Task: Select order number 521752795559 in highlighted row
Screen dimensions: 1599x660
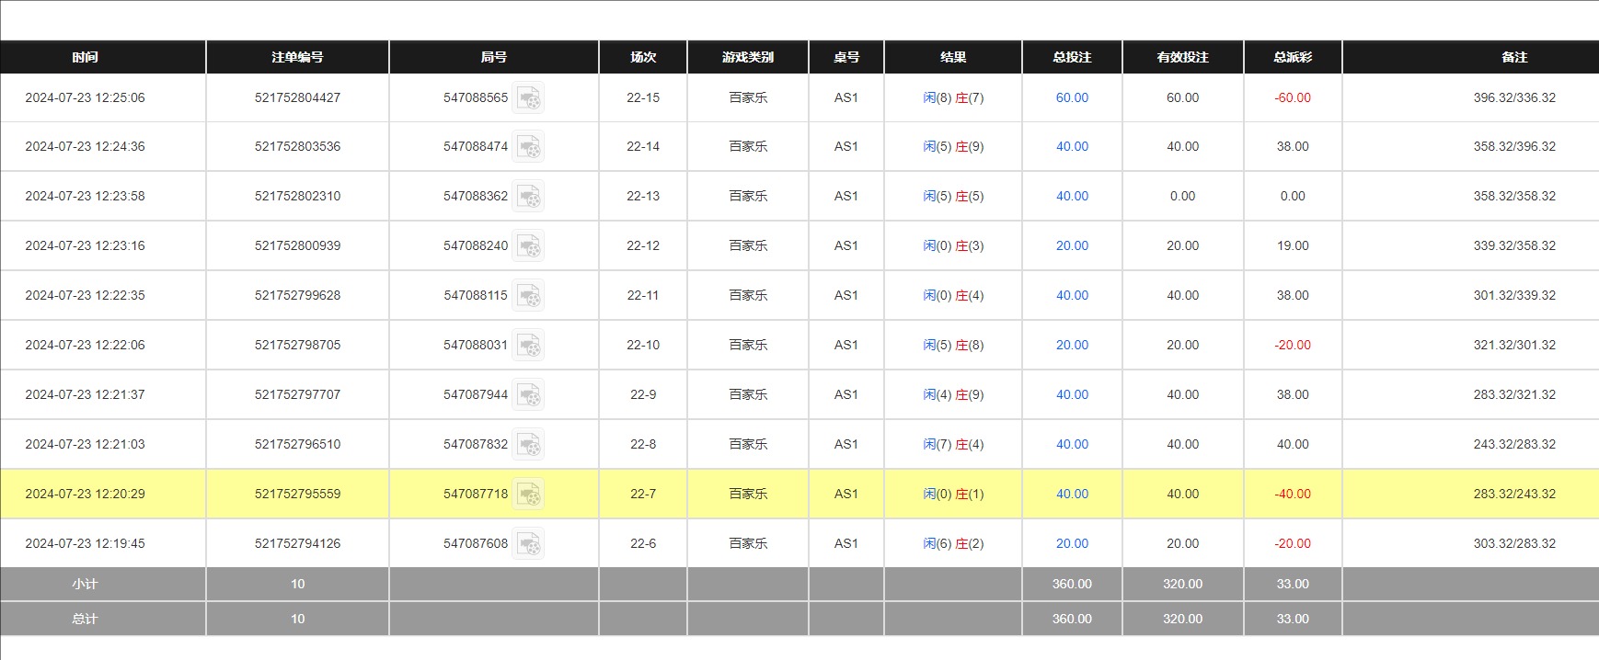Action: click(297, 494)
